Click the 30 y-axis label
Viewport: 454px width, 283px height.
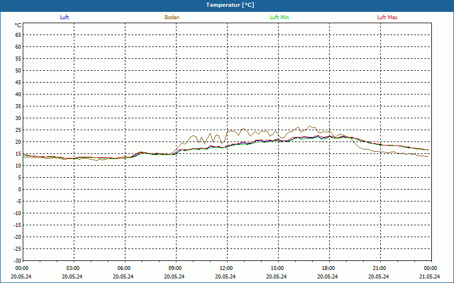click(18, 118)
